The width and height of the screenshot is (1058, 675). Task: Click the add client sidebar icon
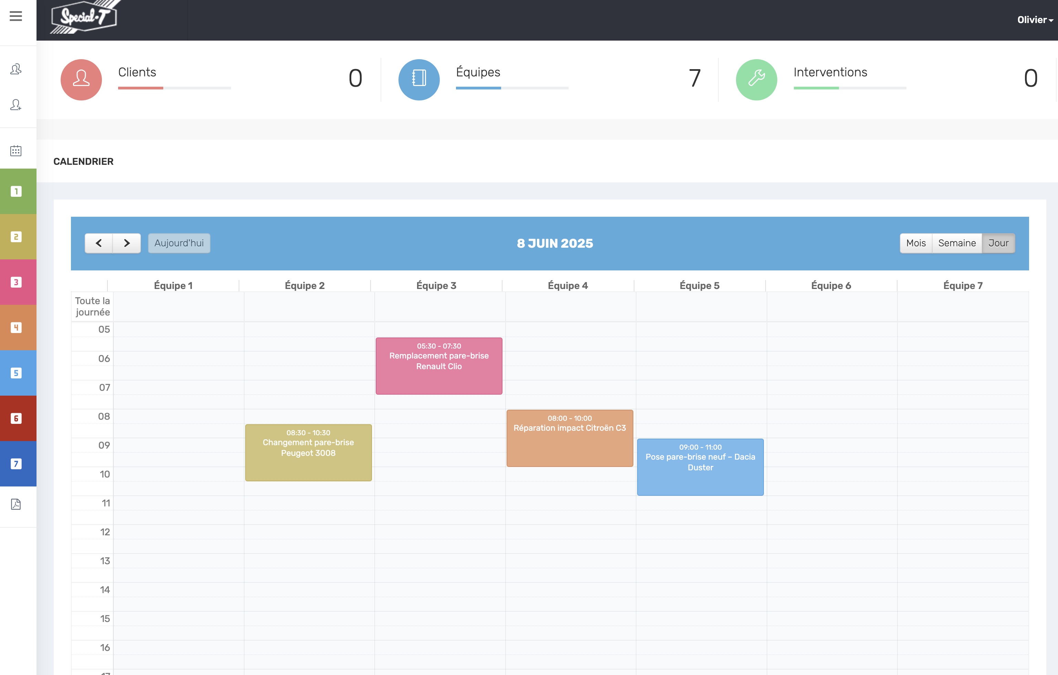tap(16, 105)
